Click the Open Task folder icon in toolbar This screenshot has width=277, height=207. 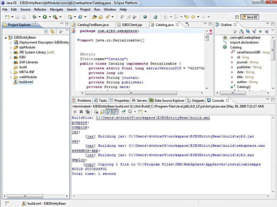(x=101, y=17)
